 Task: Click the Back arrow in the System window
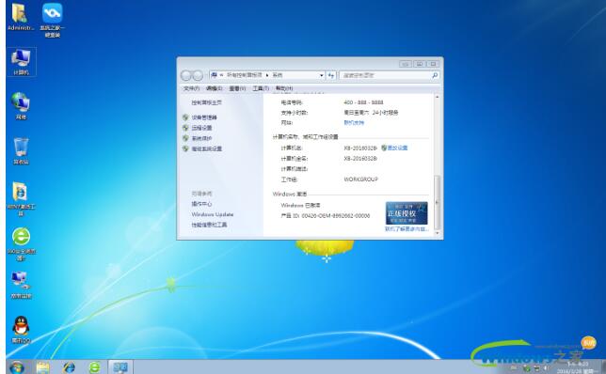tap(186, 75)
